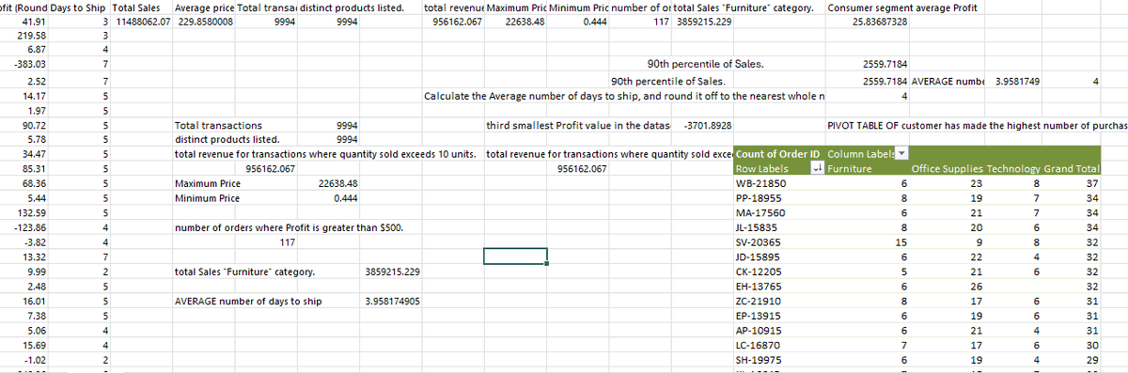Select the 'Minimum Price' label cell
Image resolution: width=1128 pixels, height=373 pixels.
pyautogui.click(x=208, y=198)
